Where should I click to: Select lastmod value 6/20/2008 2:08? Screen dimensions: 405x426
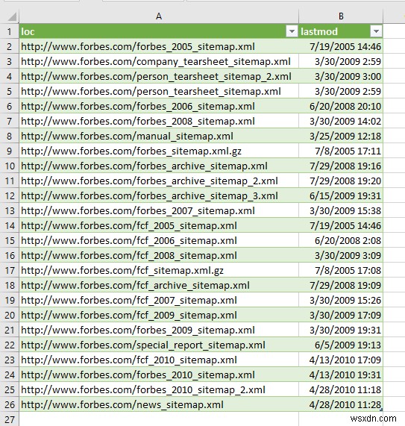[341, 240]
